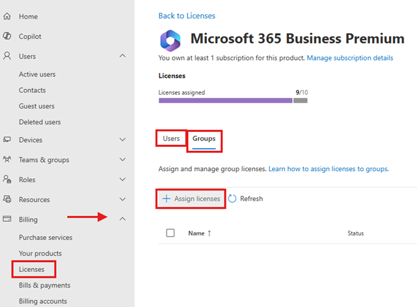Viewport: 417px width, 307px height.
Task: Click the Licenses assigned progress bar
Action: coord(233,100)
